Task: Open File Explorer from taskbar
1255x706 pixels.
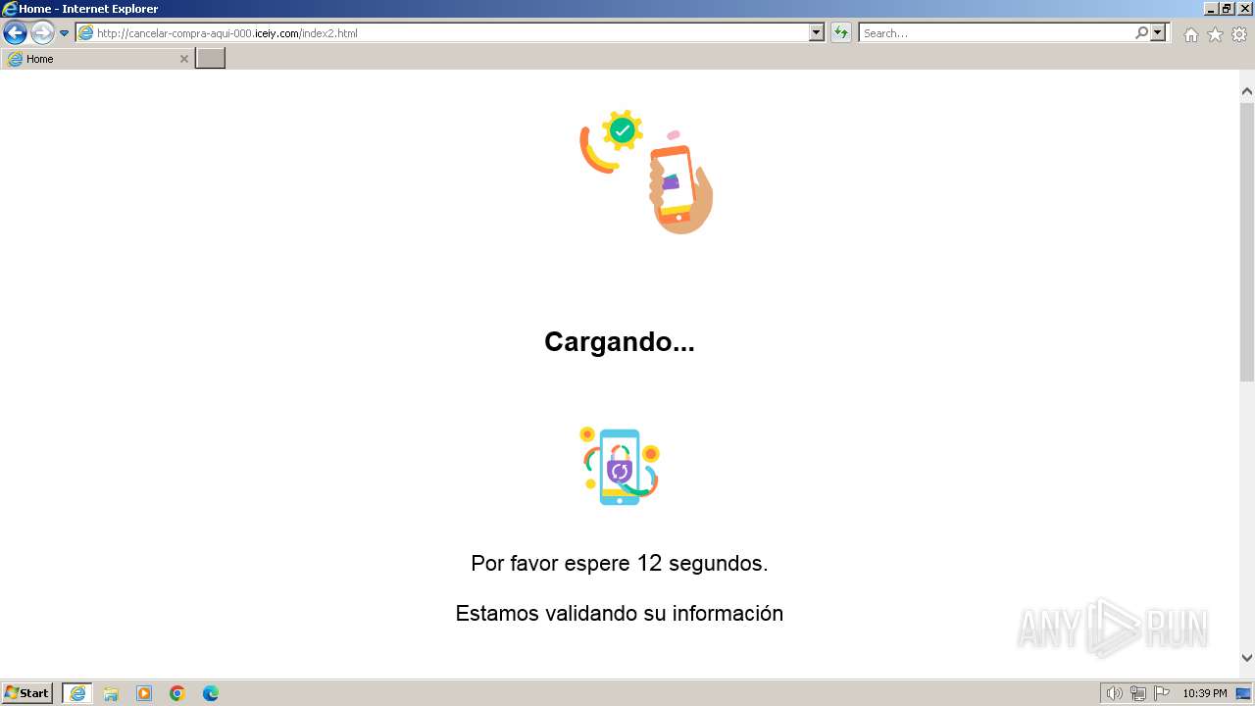Action: (x=111, y=693)
